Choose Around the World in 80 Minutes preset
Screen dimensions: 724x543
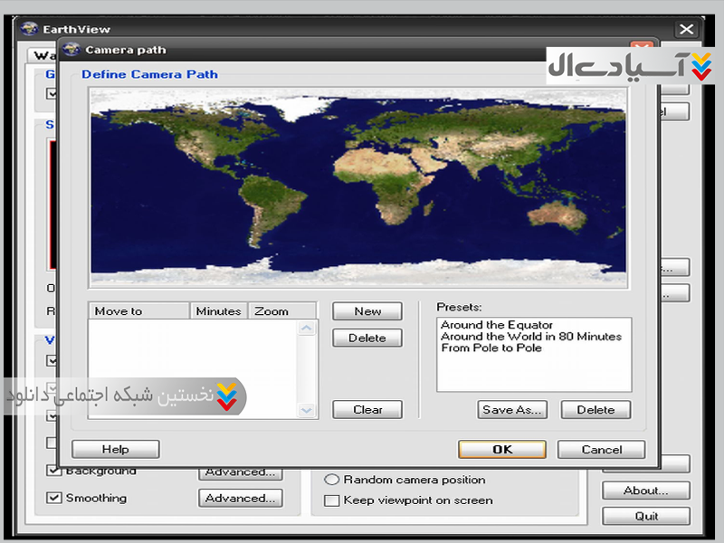coord(530,337)
